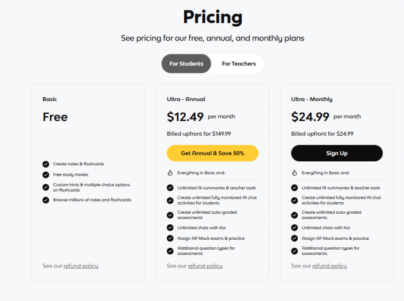The height and width of the screenshot is (301, 404).
Task: Open refund policy link in Ultra Annual card
Action: [x=205, y=266]
